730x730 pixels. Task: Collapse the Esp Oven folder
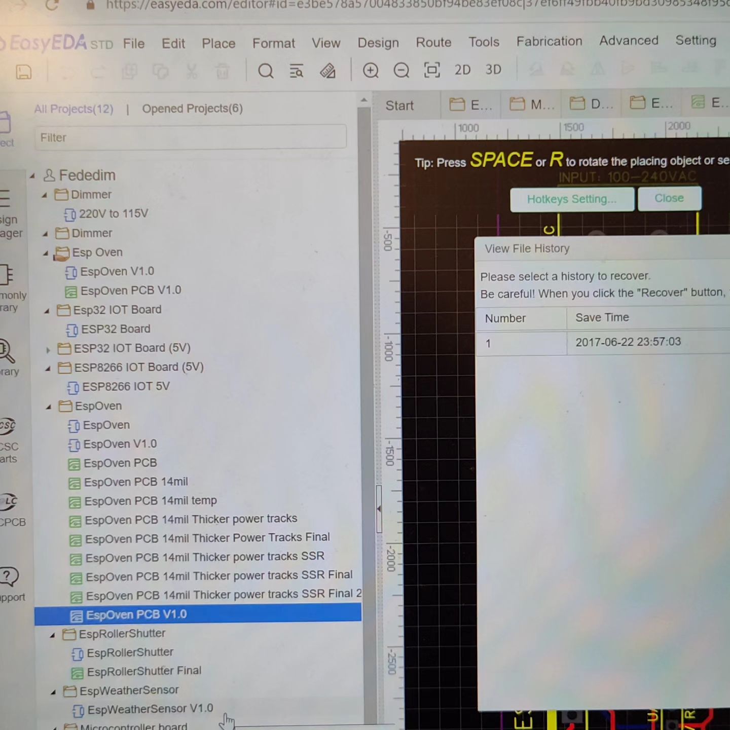point(46,253)
